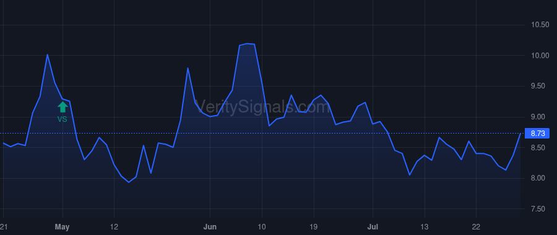Click the Jul date axis label
This screenshot has height=235, width=557.
point(373,226)
